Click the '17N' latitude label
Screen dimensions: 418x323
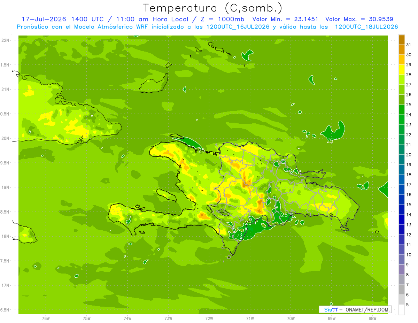5,285
